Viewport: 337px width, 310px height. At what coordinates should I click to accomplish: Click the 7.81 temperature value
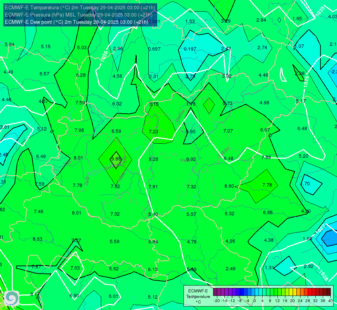click(153, 187)
